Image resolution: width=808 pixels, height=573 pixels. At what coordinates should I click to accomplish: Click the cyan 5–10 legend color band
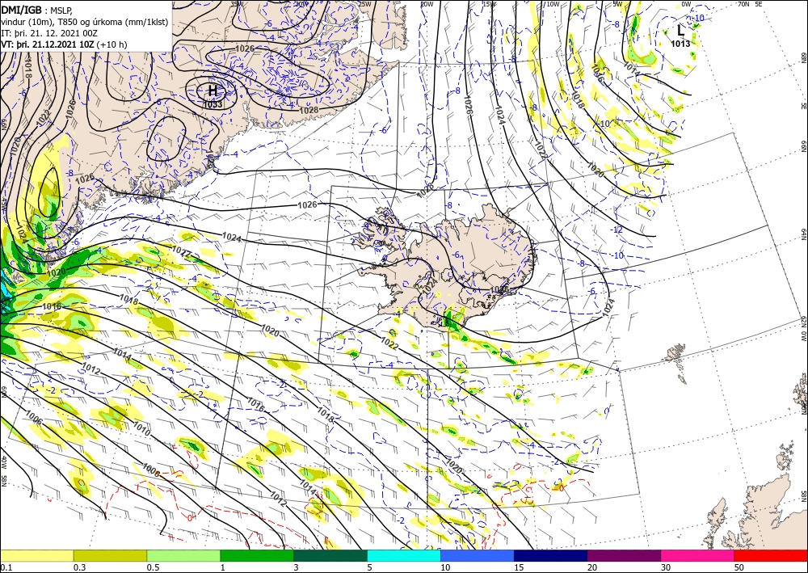(x=404, y=555)
